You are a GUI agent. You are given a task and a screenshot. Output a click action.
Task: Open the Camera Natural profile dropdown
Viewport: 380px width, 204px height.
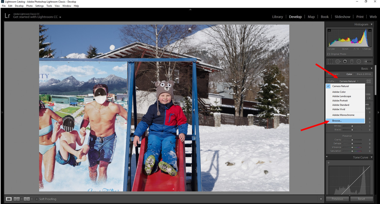349,81
